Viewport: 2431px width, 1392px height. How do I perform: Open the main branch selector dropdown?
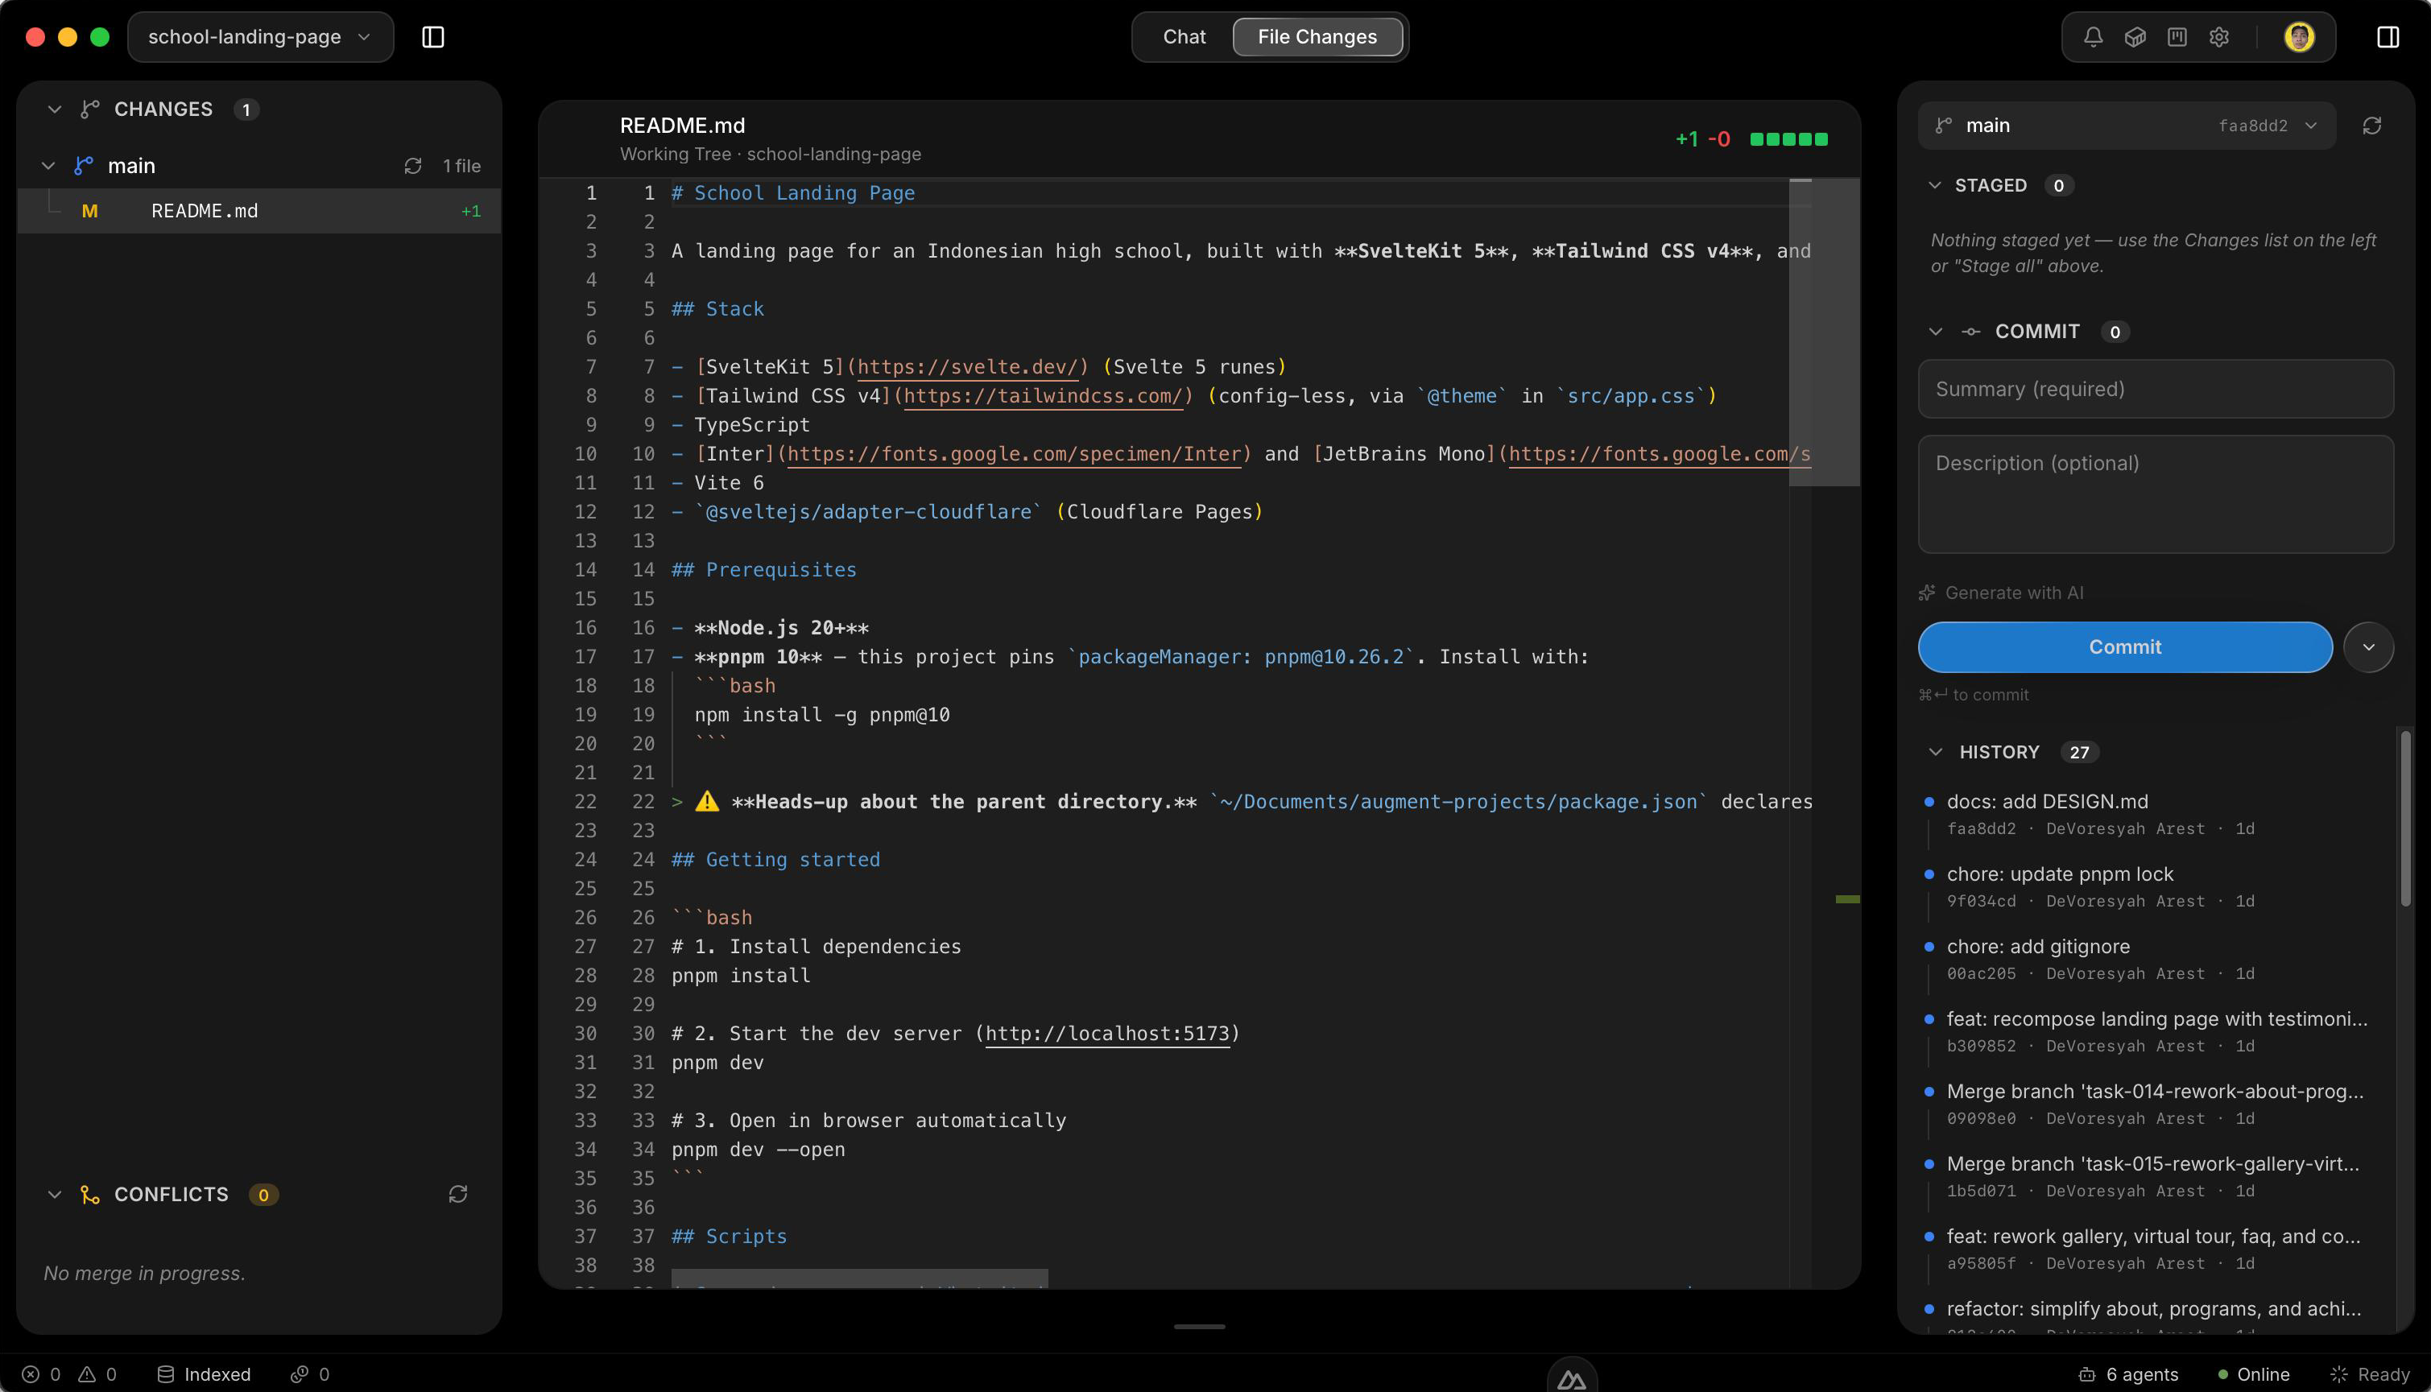click(2127, 126)
